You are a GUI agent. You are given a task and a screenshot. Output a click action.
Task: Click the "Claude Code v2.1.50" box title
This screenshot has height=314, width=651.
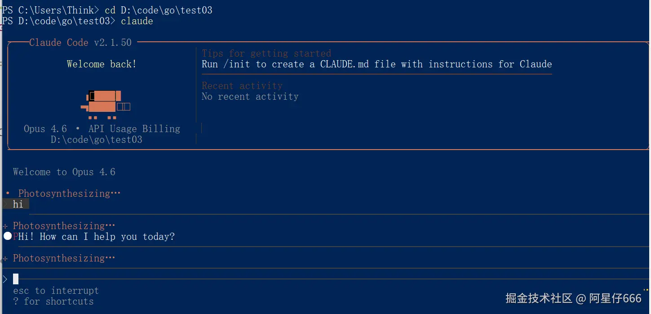80,43
